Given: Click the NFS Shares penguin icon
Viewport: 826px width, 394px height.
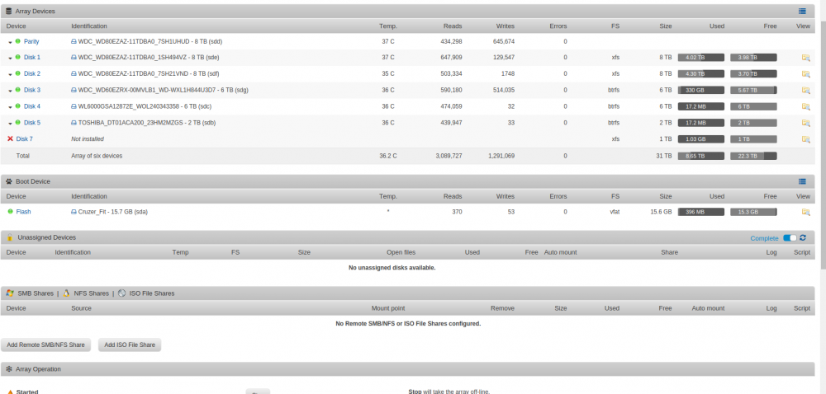Looking at the screenshot, I should [x=66, y=293].
